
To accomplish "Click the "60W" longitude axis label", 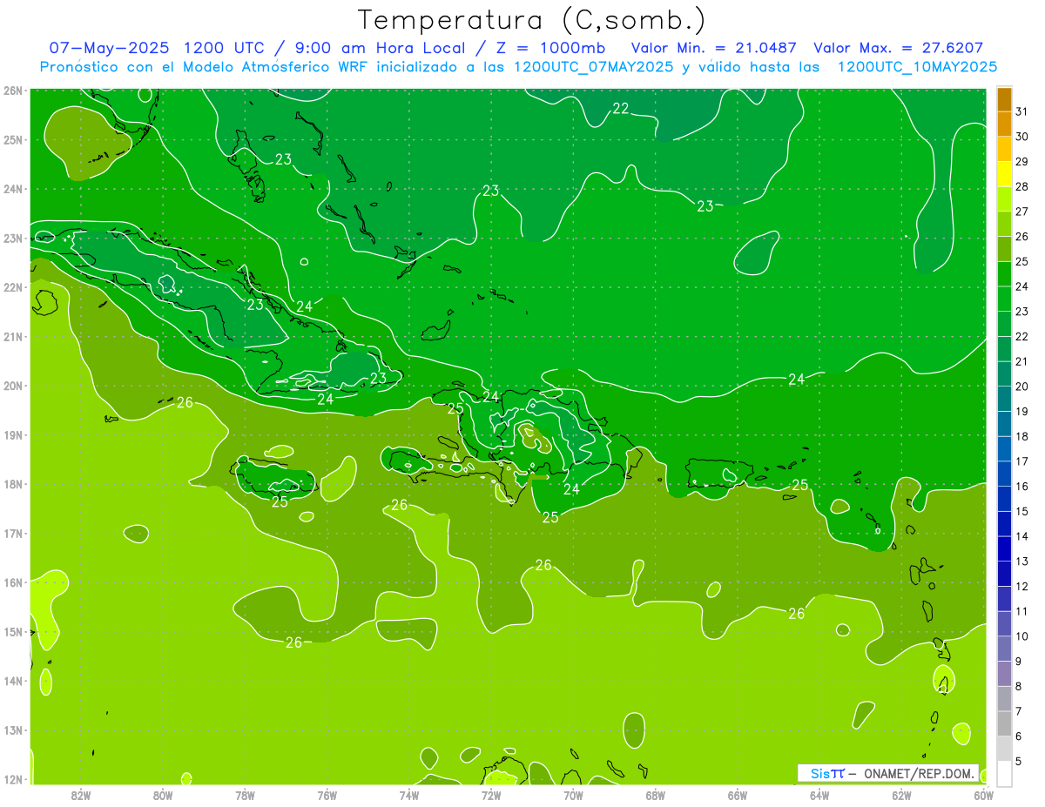I will [983, 795].
